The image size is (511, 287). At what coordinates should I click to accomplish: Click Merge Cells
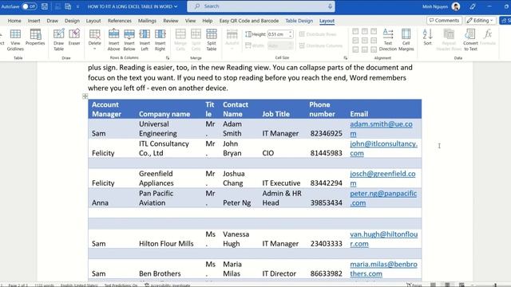180,40
